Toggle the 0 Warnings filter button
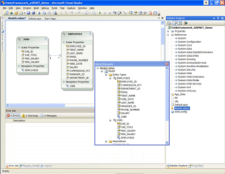The width and height of the screenshot is (225, 174). (x=30, y=115)
